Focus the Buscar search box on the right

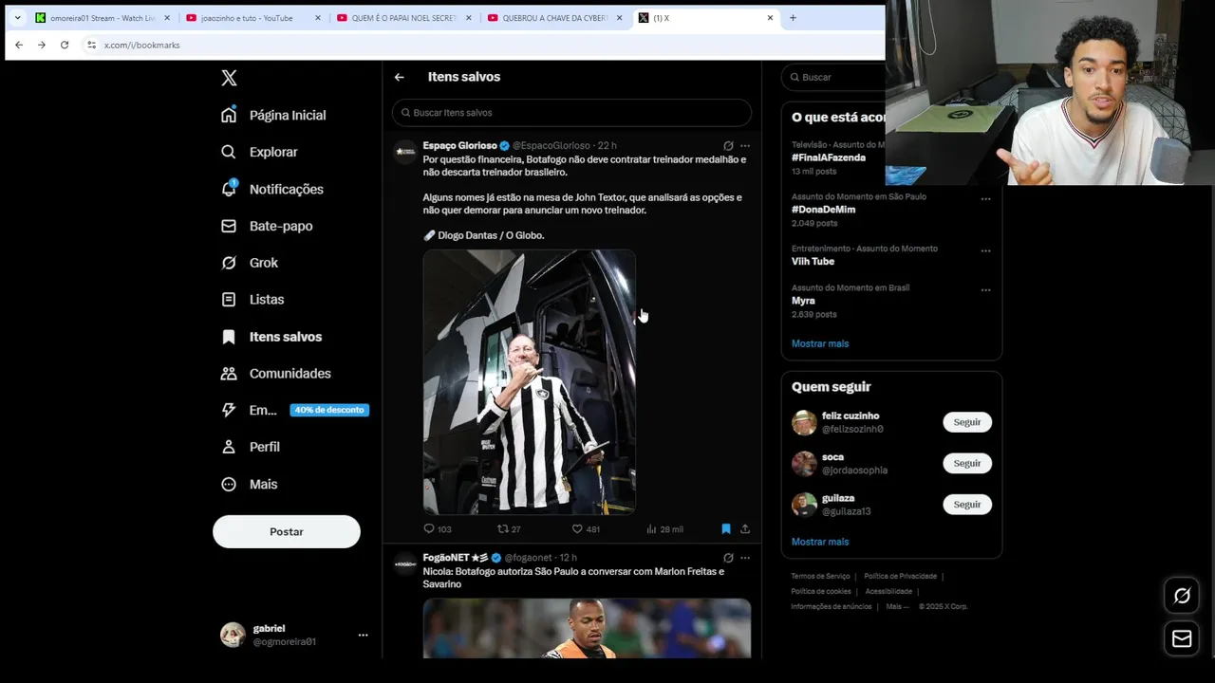(x=833, y=77)
